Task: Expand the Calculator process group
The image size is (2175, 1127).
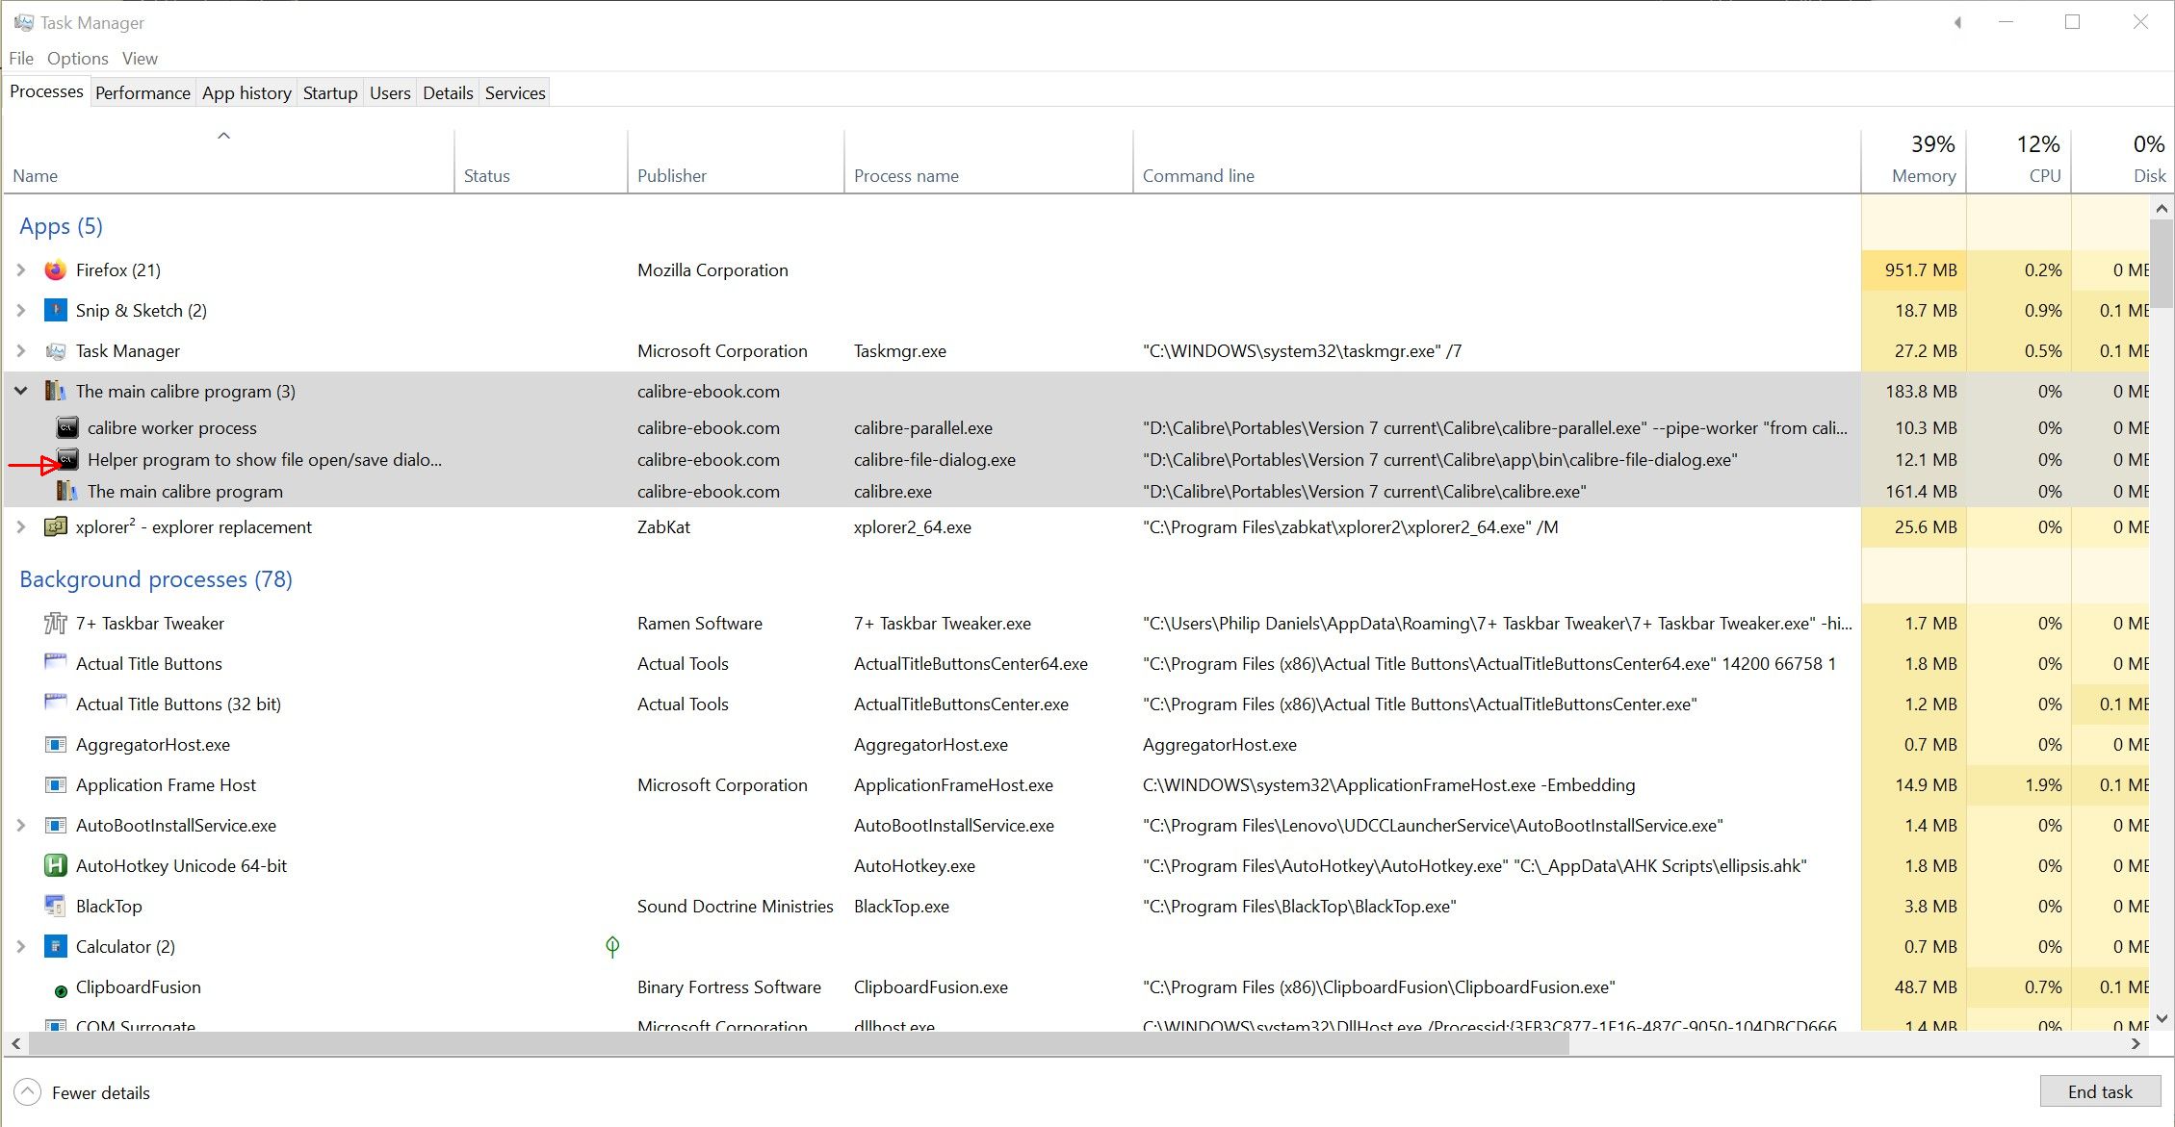Action: pyautogui.click(x=21, y=947)
